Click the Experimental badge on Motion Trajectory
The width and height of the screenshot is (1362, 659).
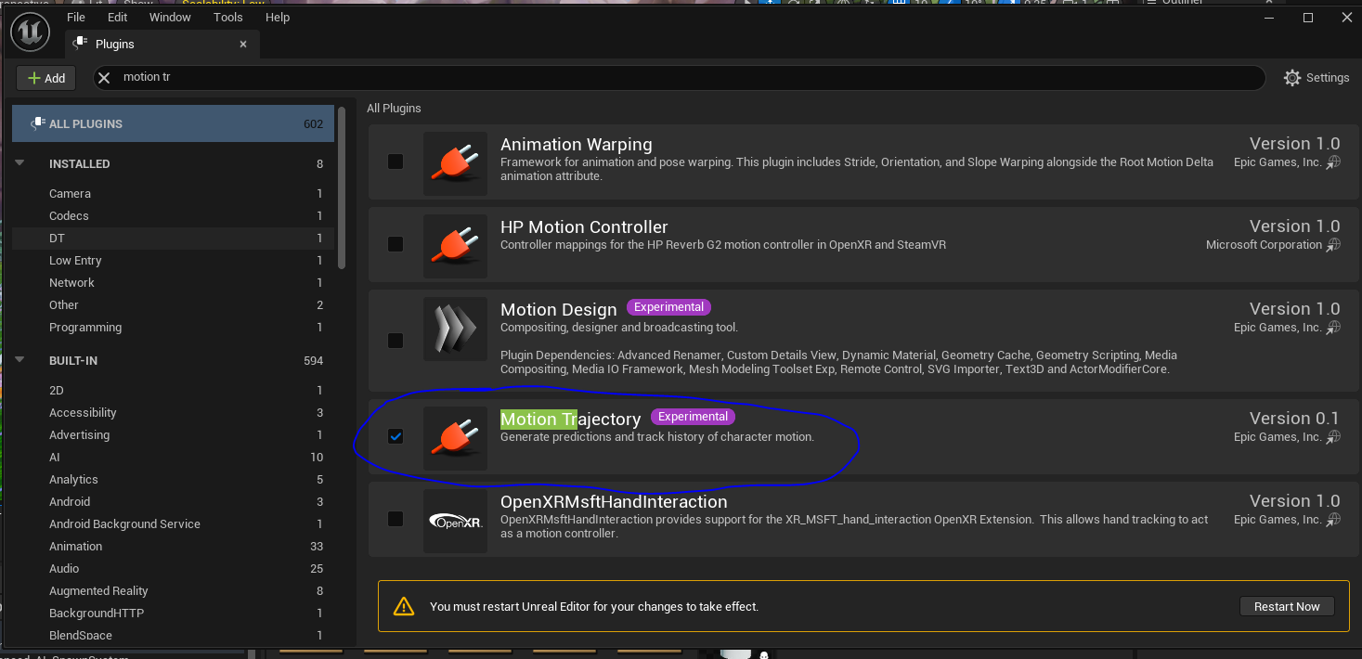693,416
